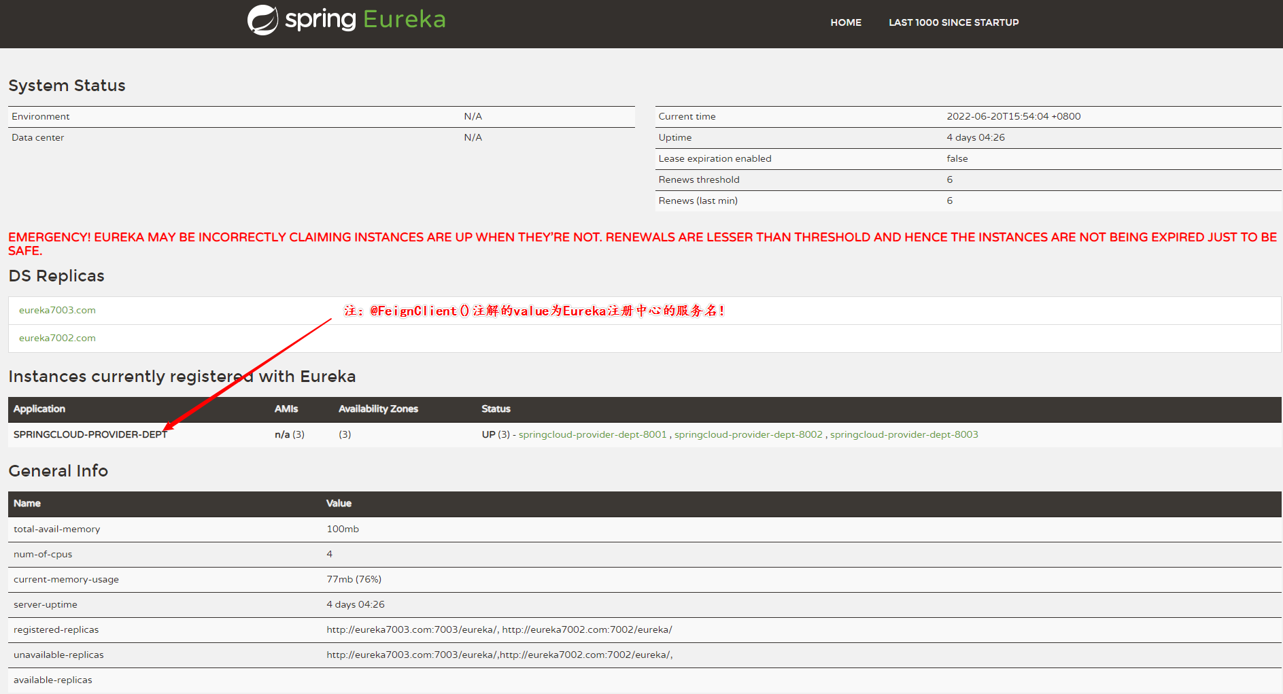Click the DS Replicas heading
This screenshot has width=1283, height=694.
click(56, 276)
